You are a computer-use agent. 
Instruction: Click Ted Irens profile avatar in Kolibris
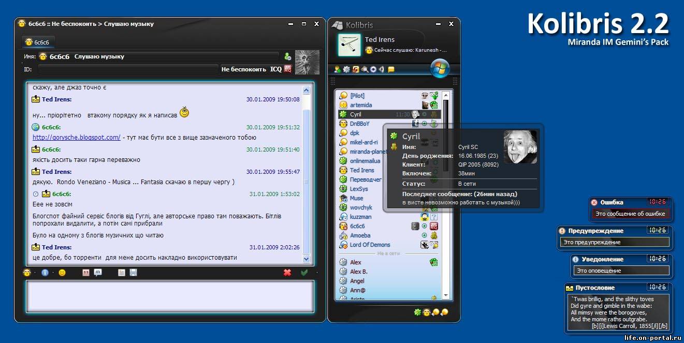[349, 45]
